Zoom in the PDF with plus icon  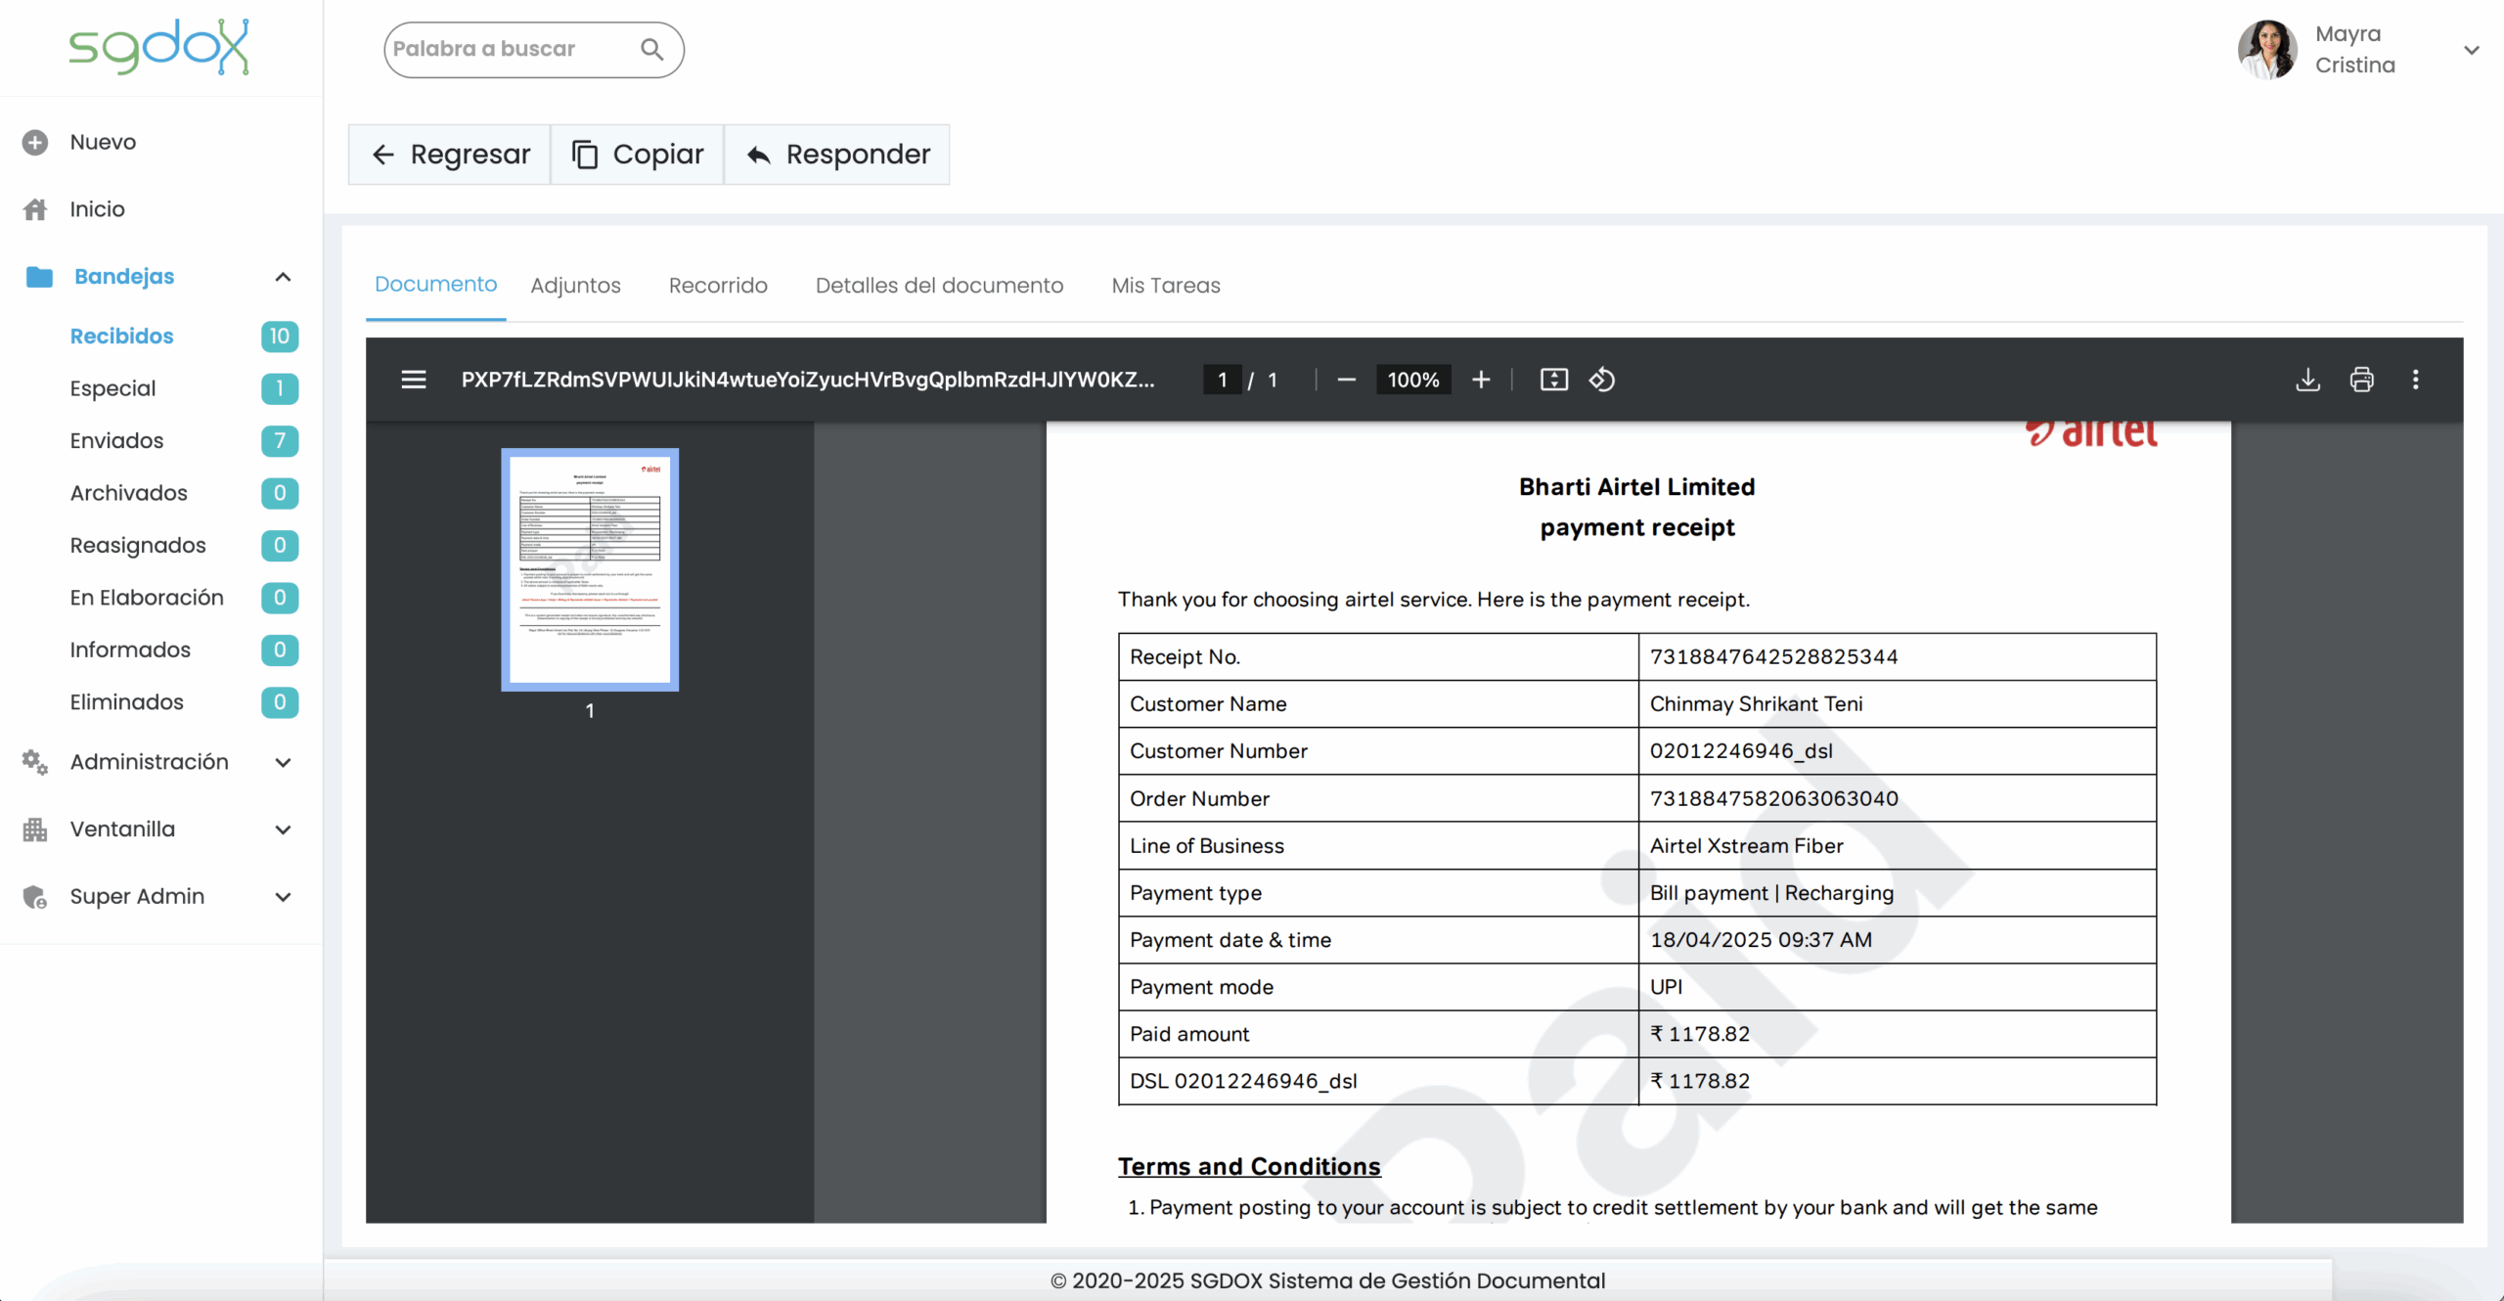[x=1481, y=380]
